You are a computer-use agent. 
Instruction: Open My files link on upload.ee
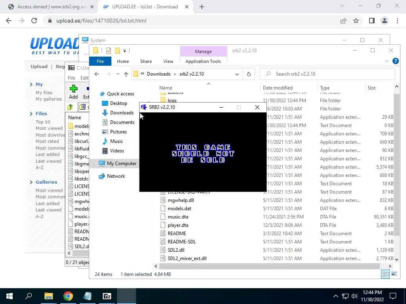tap(44, 93)
